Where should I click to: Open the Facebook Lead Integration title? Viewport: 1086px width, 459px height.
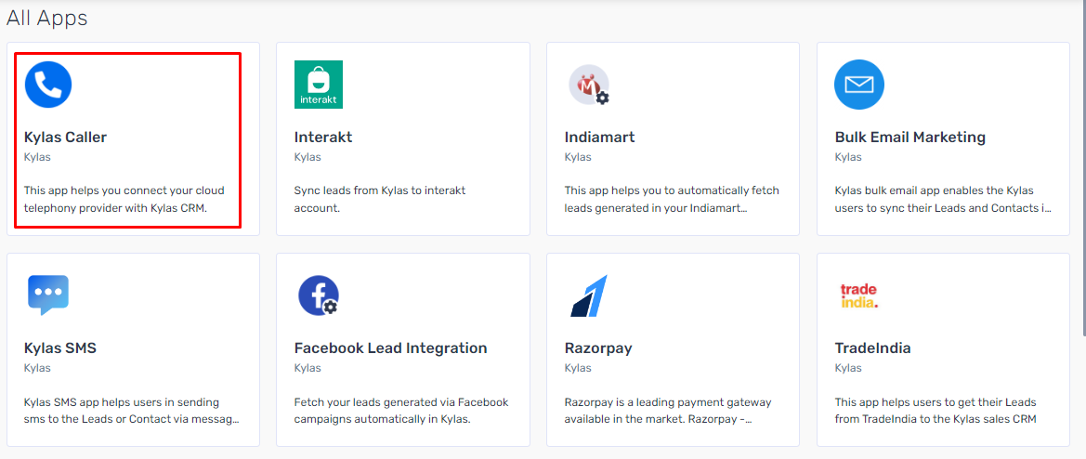coord(390,348)
